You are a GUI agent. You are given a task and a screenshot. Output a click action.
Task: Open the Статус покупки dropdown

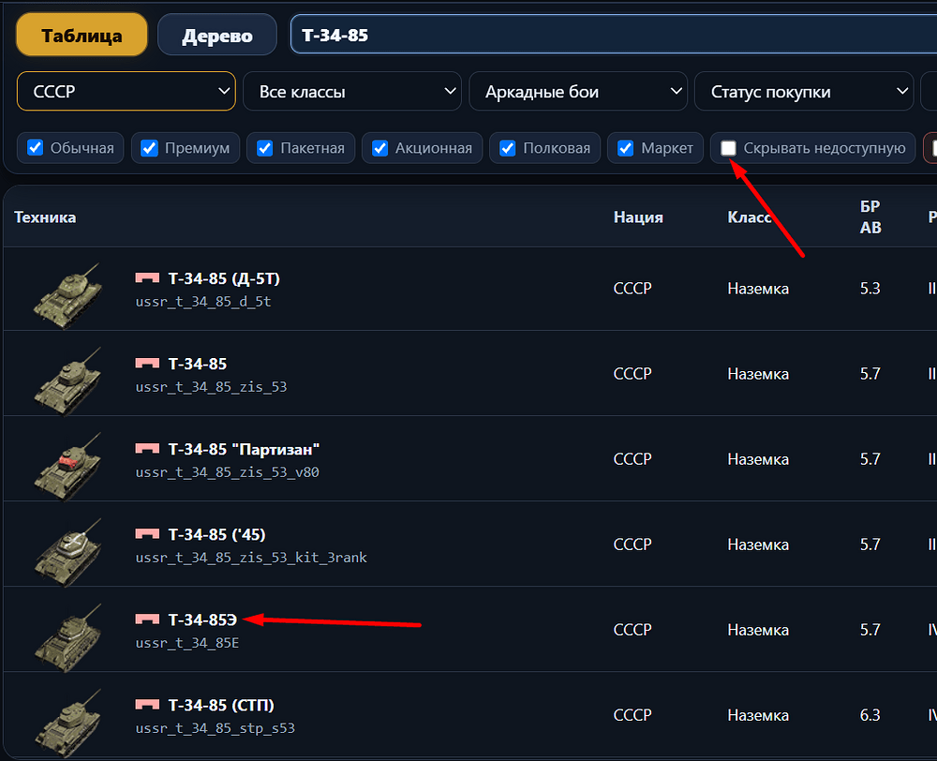[x=804, y=92]
